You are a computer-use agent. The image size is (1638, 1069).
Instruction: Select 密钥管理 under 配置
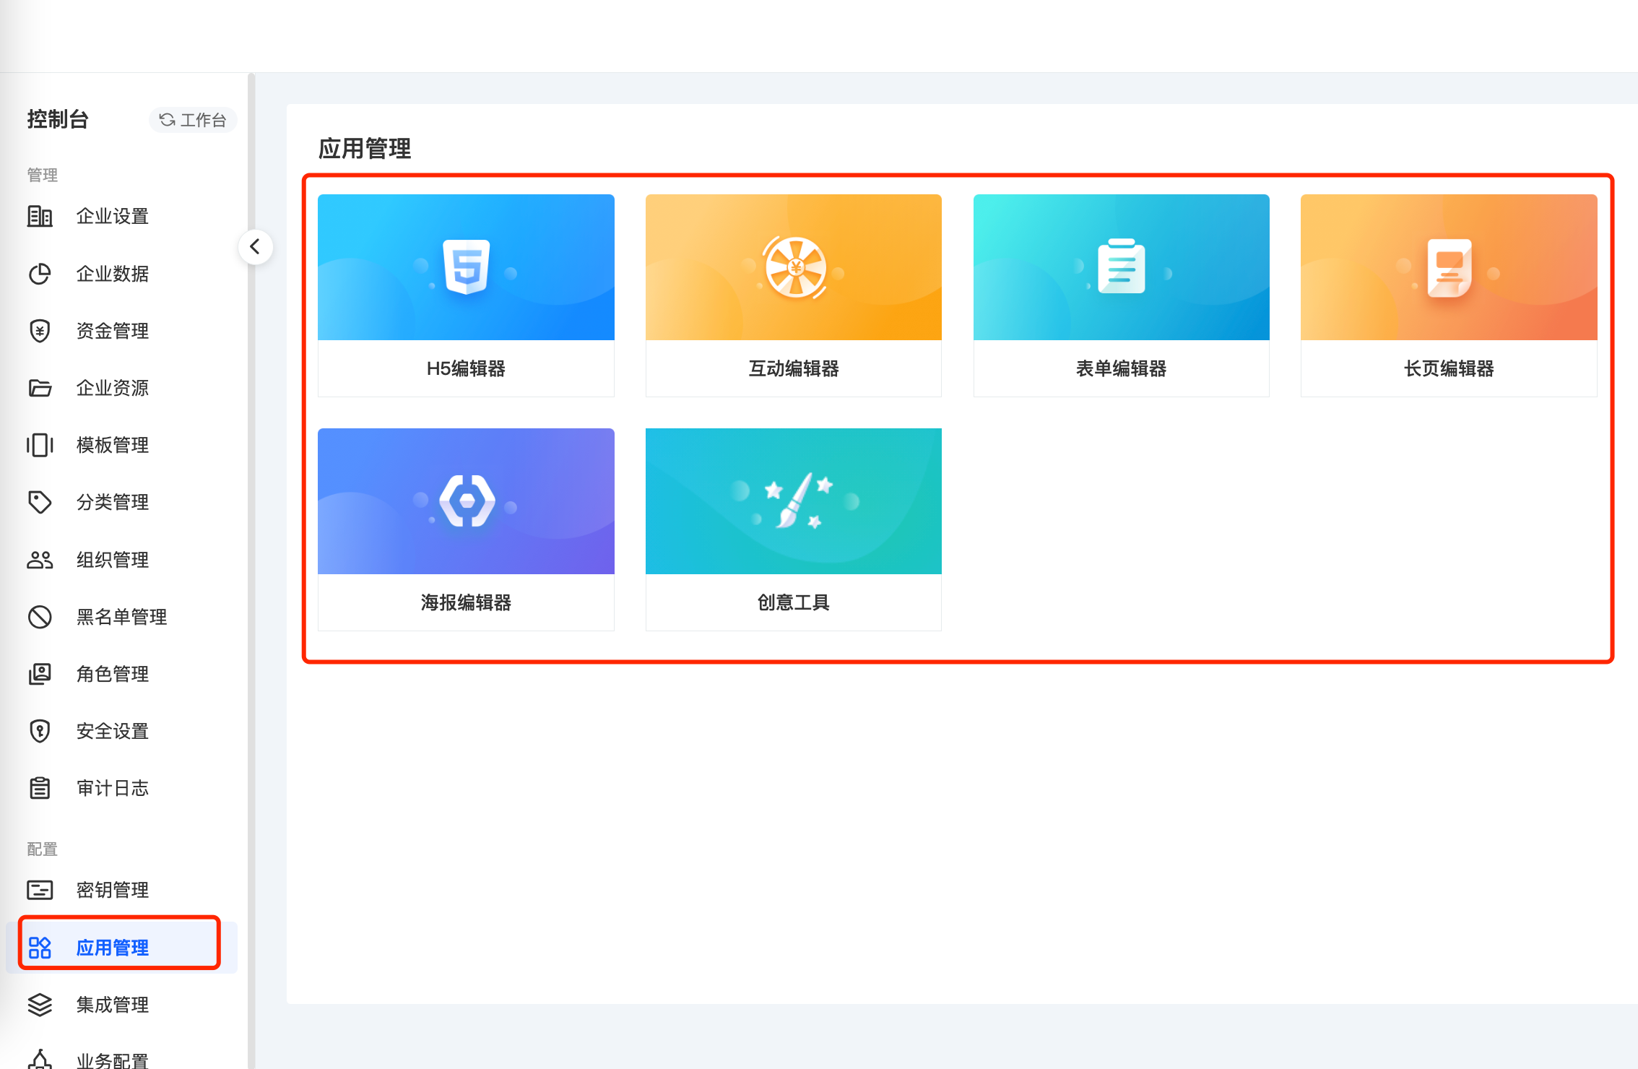point(113,890)
